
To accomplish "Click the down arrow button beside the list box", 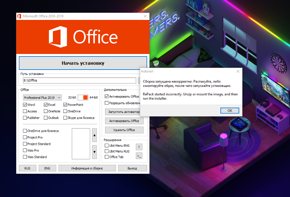I will pos(94,152).
